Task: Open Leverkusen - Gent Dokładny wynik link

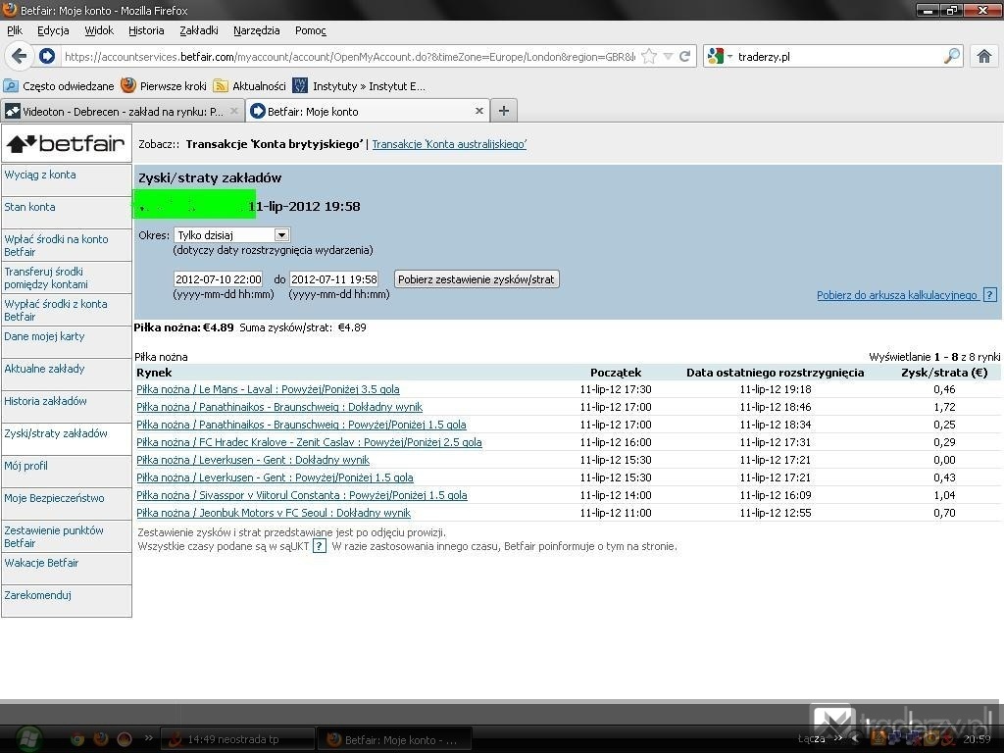Action: pos(253,460)
